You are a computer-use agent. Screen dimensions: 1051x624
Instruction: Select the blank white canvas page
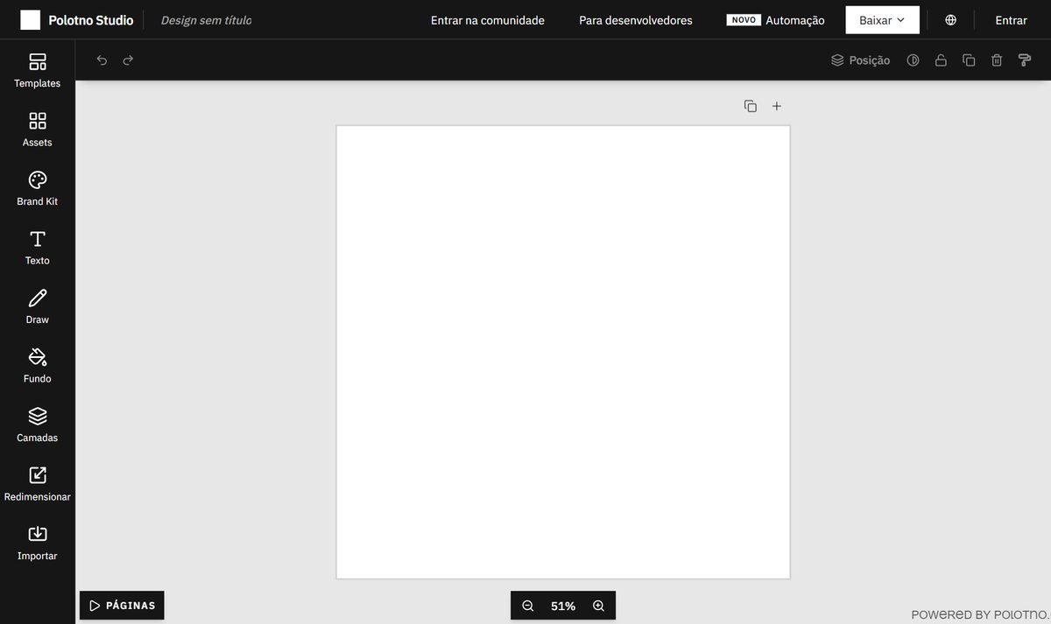point(563,352)
